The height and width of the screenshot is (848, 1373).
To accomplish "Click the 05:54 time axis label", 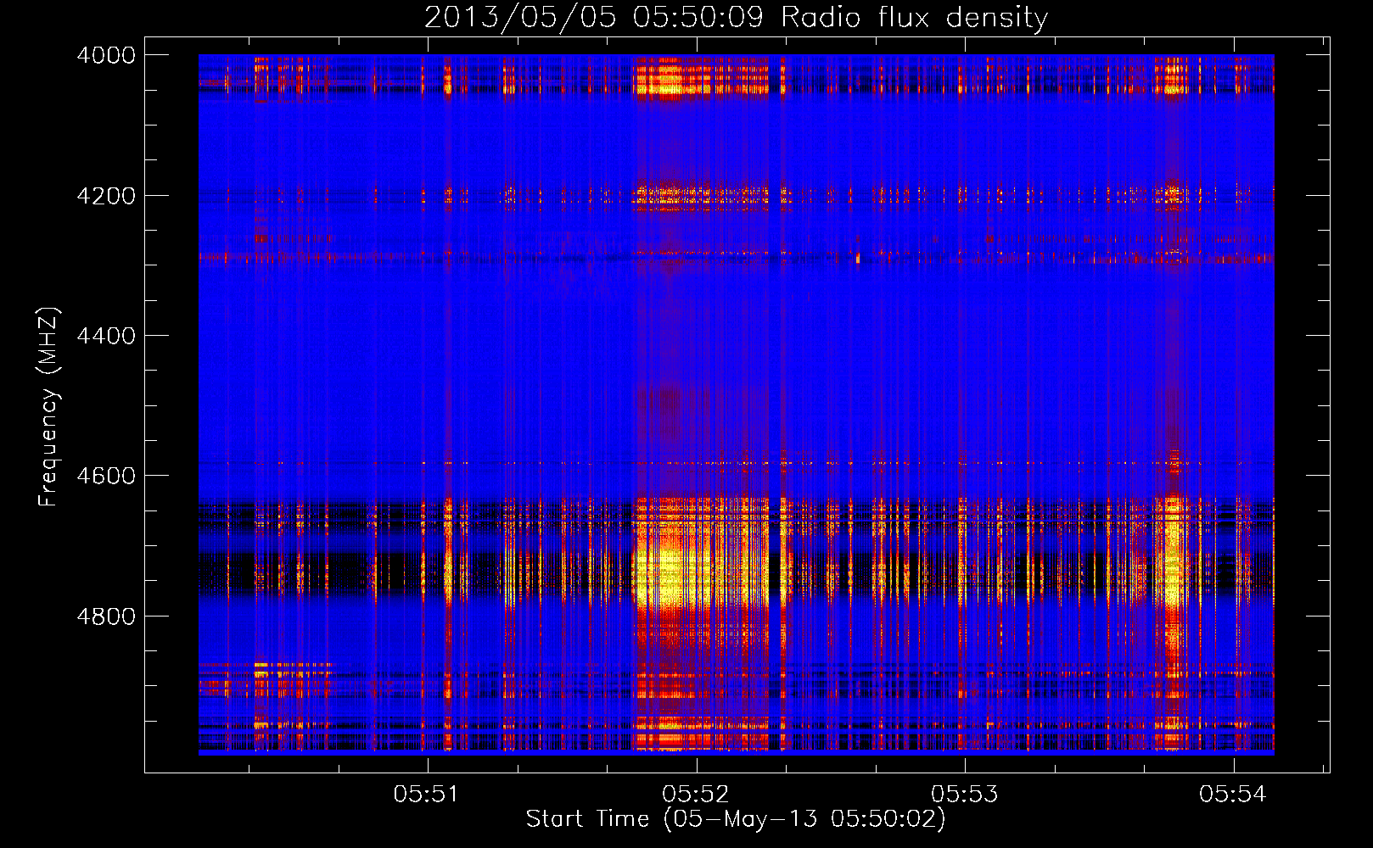I will tap(1232, 794).
